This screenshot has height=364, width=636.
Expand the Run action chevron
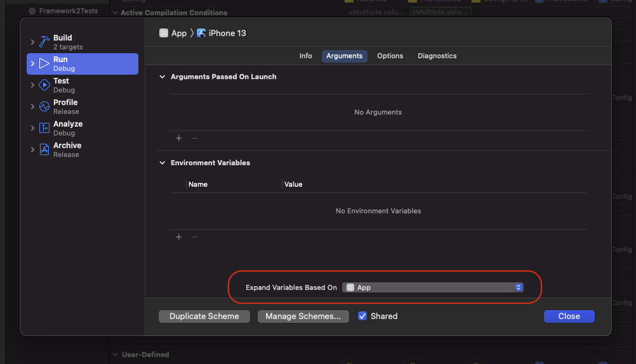point(32,63)
